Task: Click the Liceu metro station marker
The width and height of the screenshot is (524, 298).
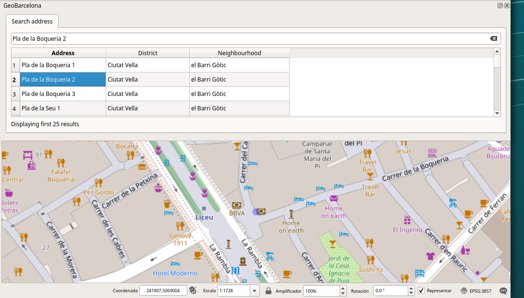Action: pyautogui.click(x=204, y=209)
